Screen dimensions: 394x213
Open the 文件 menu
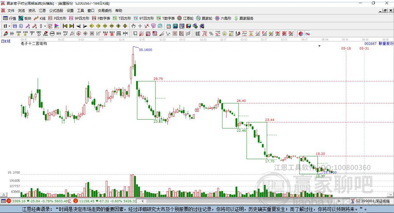click(x=11, y=10)
